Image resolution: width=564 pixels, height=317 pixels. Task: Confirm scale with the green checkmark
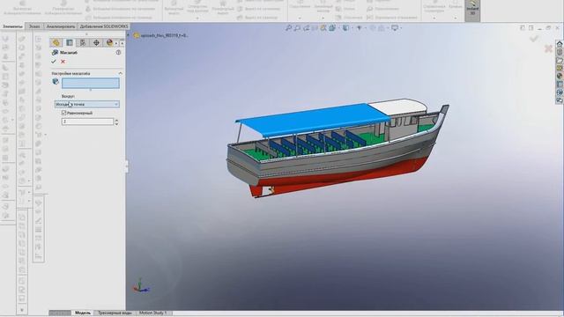(54, 62)
